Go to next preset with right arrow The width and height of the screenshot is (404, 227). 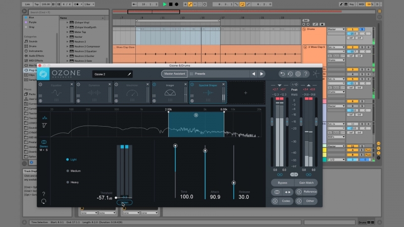(x=262, y=74)
